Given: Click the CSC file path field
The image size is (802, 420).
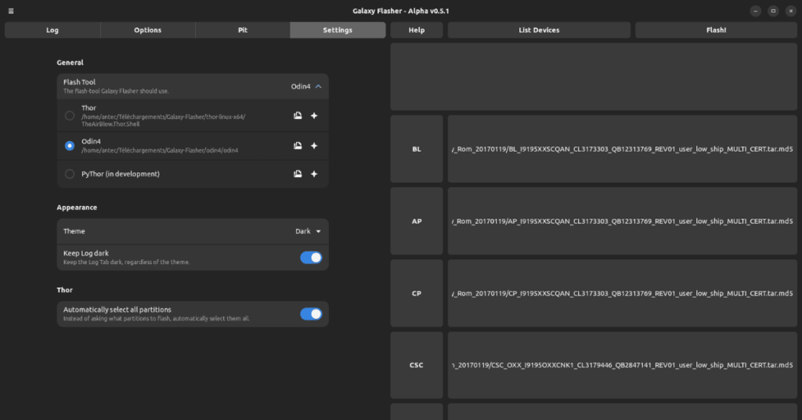Looking at the screenshot, I should click(x=623, y=365).
